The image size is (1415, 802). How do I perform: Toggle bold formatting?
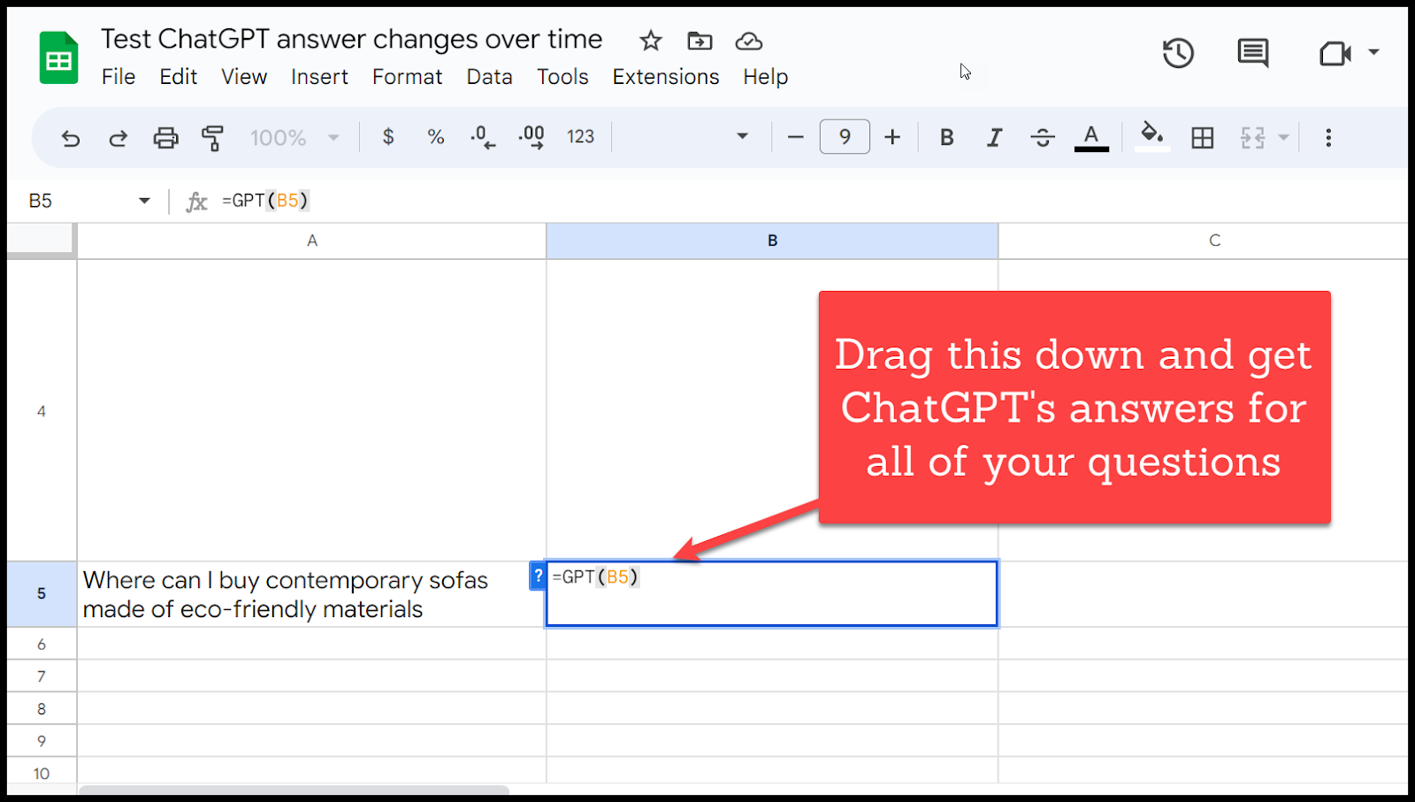pos(946,138)
